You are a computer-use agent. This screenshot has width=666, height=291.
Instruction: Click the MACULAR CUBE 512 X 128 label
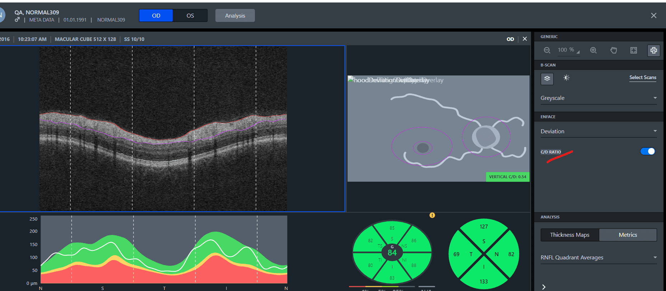coord(85,39)
